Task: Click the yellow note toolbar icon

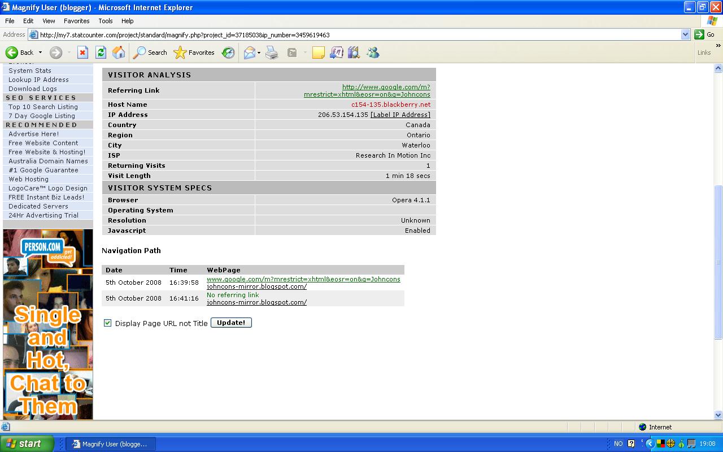Action: (x=319, y=53)
